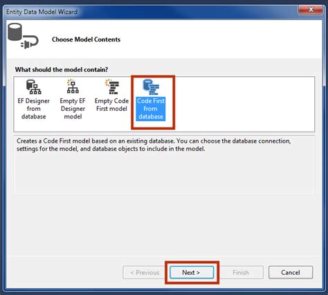This screenshot has height=295, width=328.
Task: Go to the next wizard step
Action: coord(192,273)
